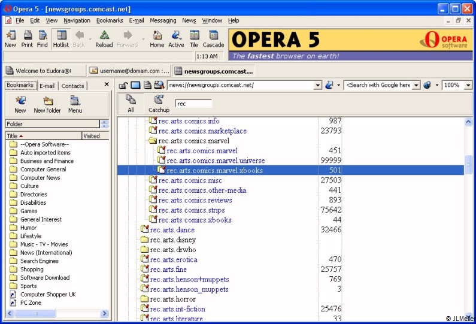Open the E-mail menu
This screenshot has height=324, width=476.
click(x=137, y=20)
